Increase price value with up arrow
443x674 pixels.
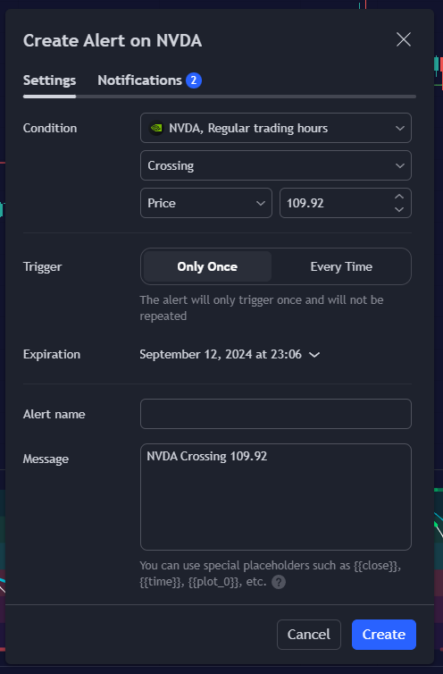[x=399, y=197]
